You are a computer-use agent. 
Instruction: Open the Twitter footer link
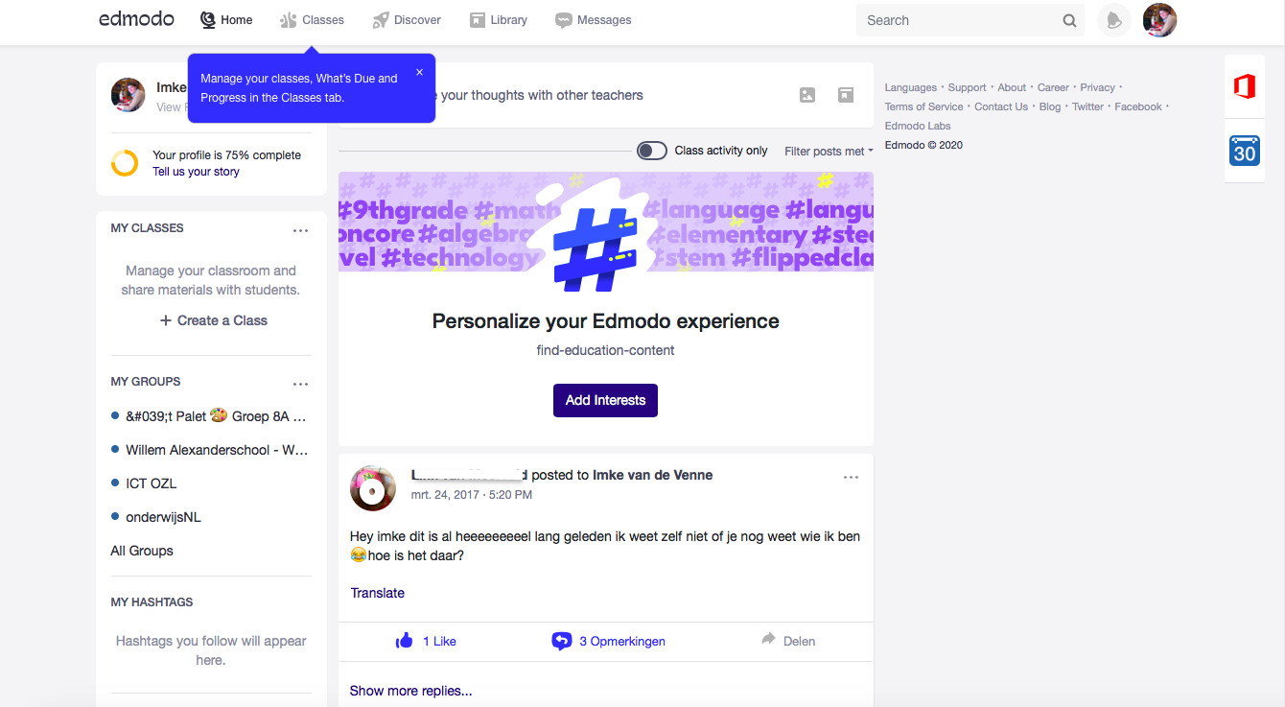1088,106
